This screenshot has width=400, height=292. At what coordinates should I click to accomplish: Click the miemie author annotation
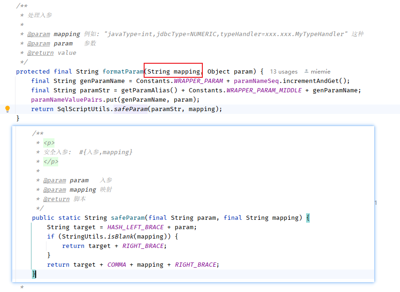[320, 72]
